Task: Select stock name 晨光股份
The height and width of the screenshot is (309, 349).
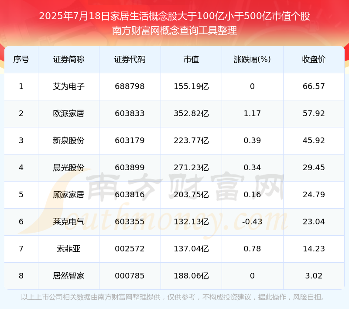Action: [68, 168]
